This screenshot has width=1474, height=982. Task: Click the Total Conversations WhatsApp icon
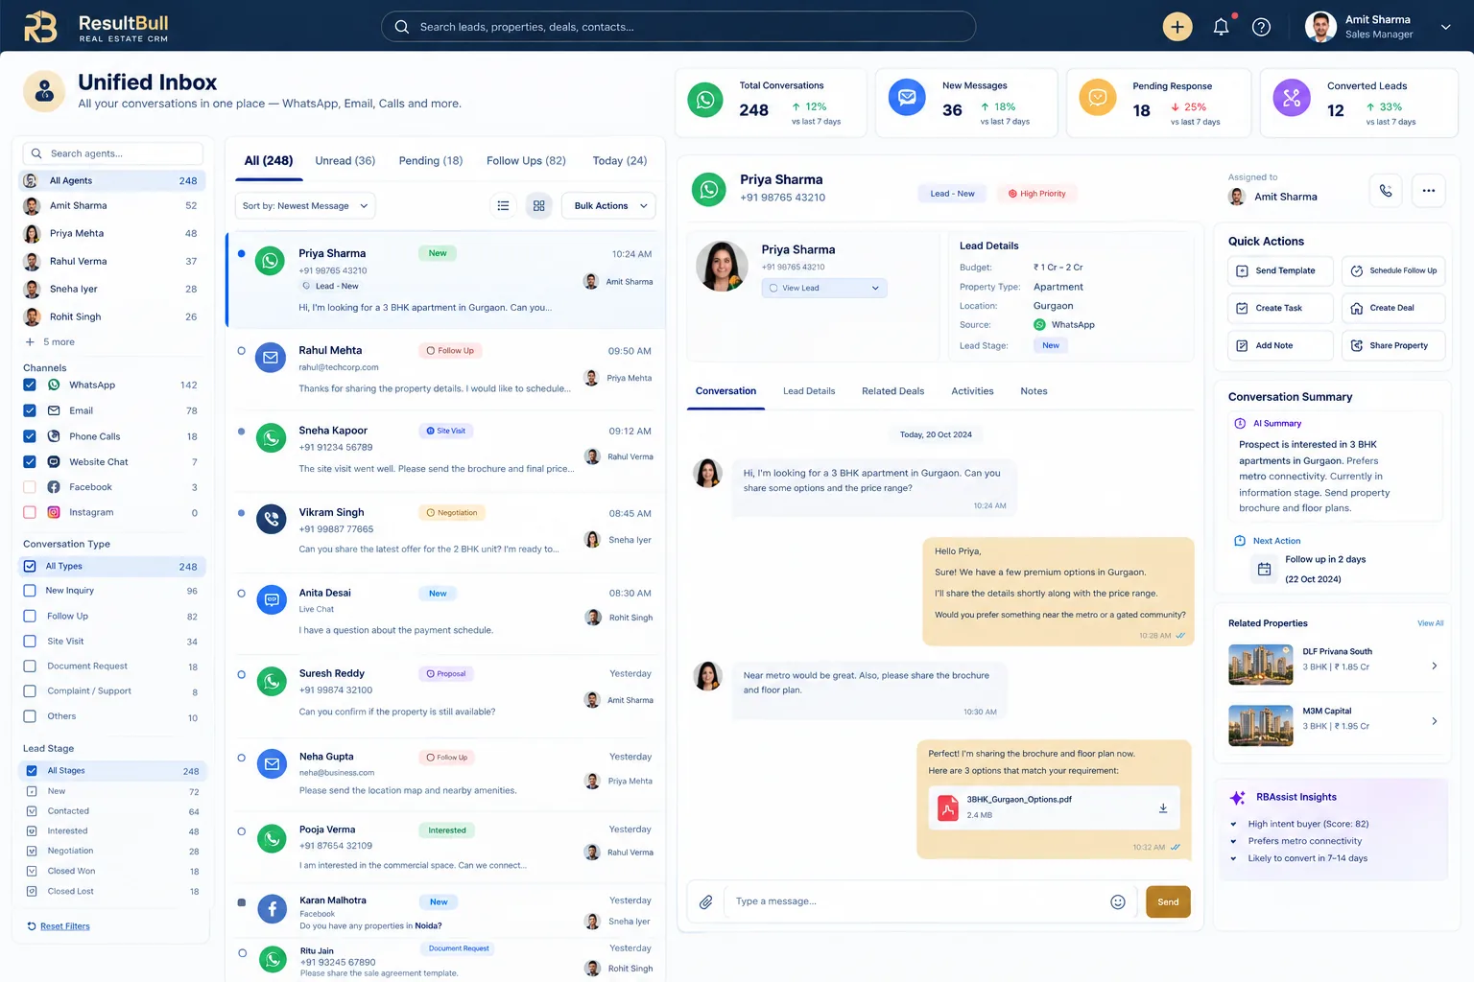click(x=705, y=100)
